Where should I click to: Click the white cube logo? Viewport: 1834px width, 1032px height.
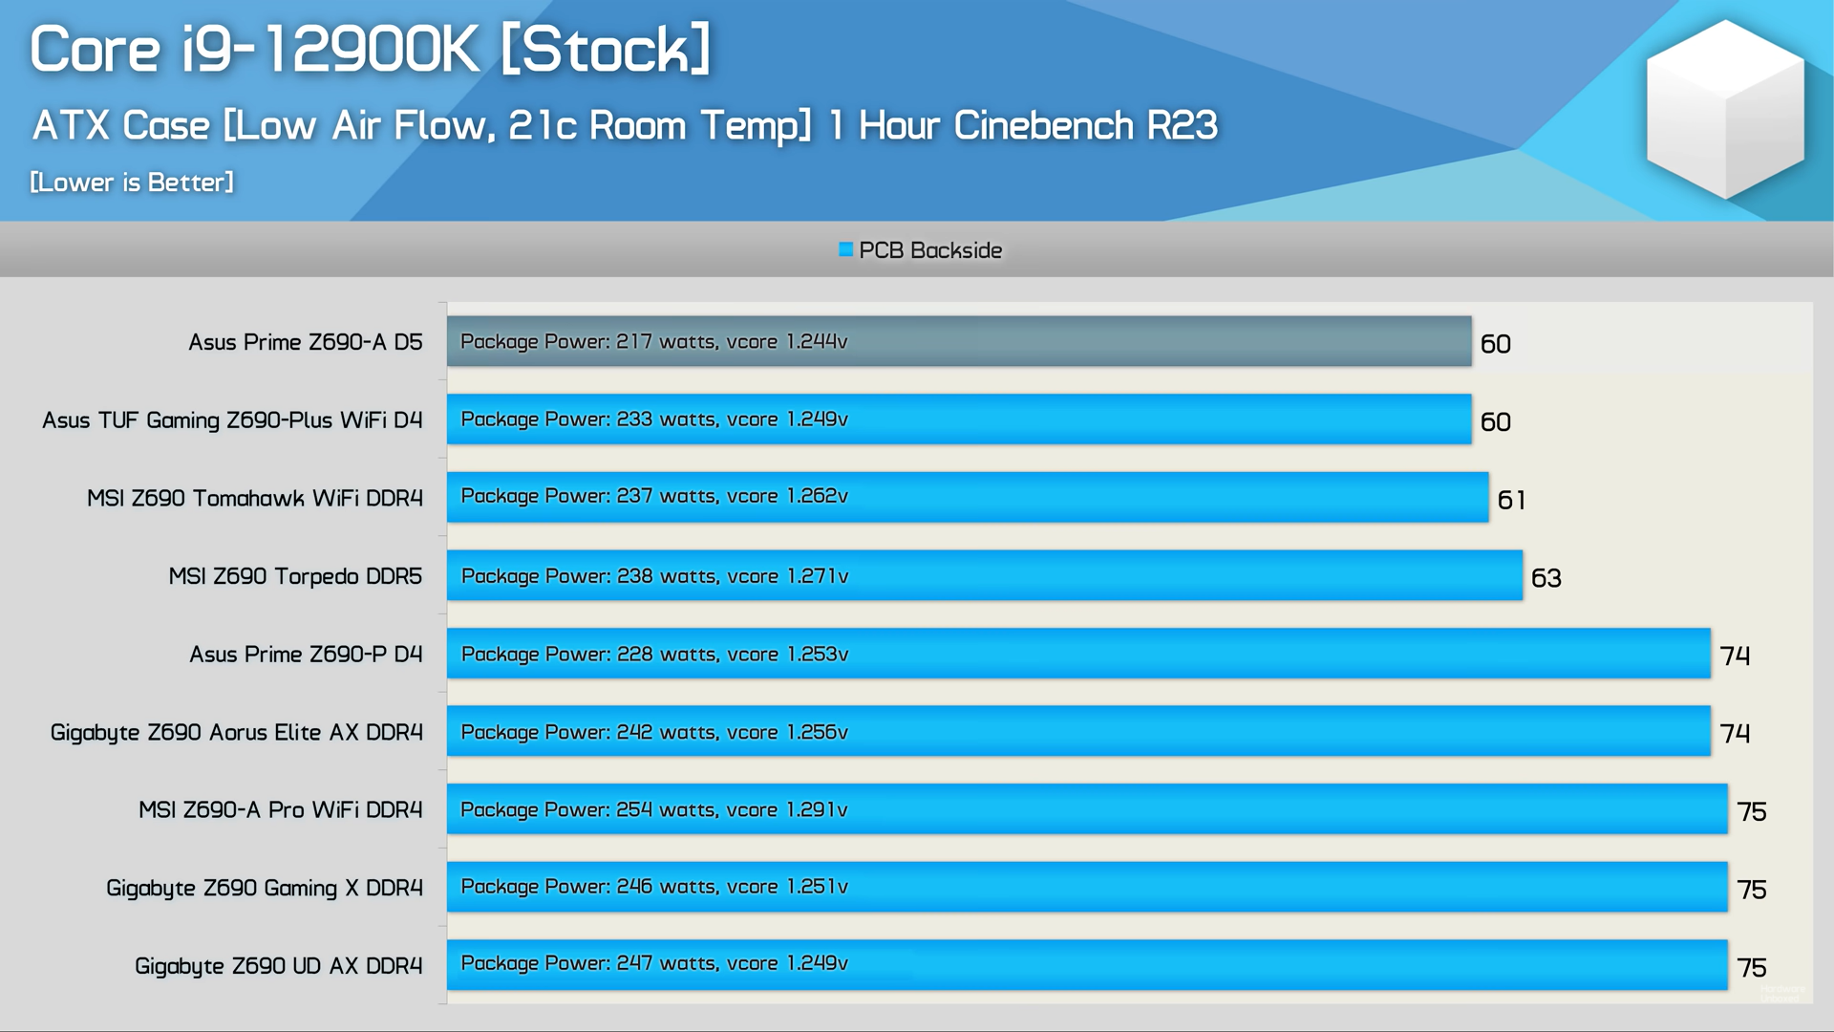[1725, 109]
